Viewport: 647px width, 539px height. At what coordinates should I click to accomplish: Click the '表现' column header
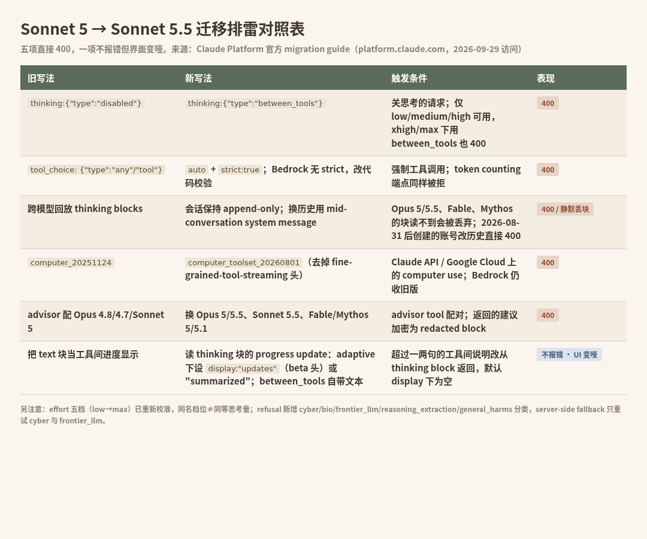tap(546, 78)
